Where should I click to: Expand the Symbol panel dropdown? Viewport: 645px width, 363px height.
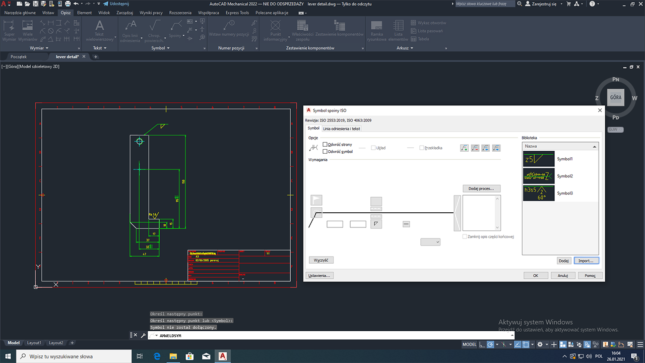[x=160, y=48]
